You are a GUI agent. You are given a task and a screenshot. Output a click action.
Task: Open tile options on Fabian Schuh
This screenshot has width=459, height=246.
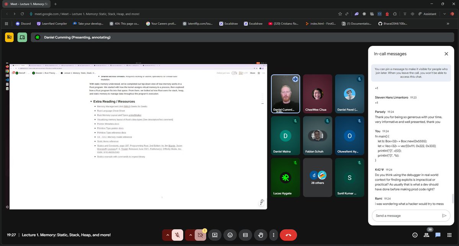[322, 136]
